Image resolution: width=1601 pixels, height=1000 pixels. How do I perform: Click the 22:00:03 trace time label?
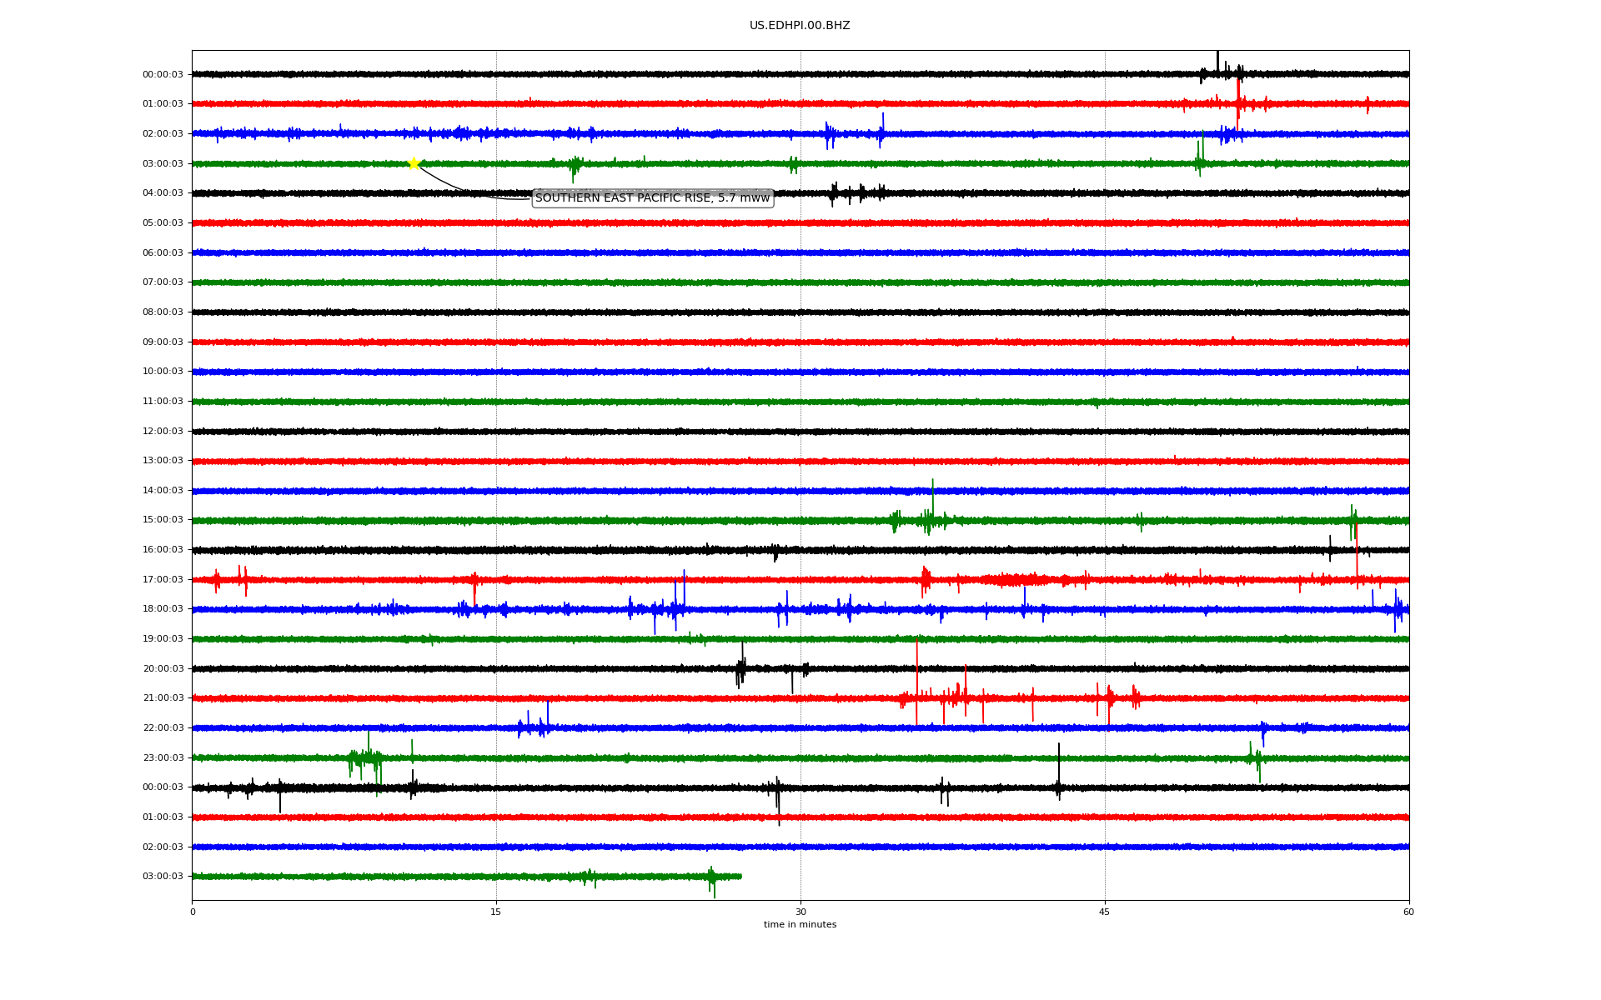click(163, 728)
